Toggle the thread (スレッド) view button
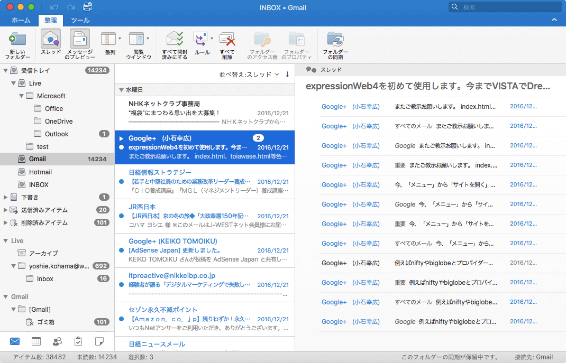The image size is (566, 363). [x=50, y=45]
